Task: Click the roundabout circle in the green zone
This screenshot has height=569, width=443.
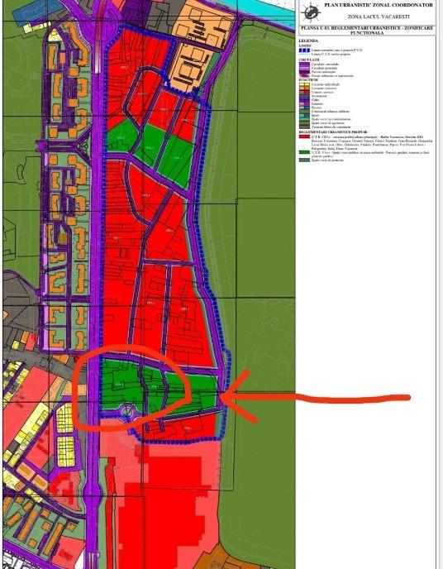Action: (127, 412)
